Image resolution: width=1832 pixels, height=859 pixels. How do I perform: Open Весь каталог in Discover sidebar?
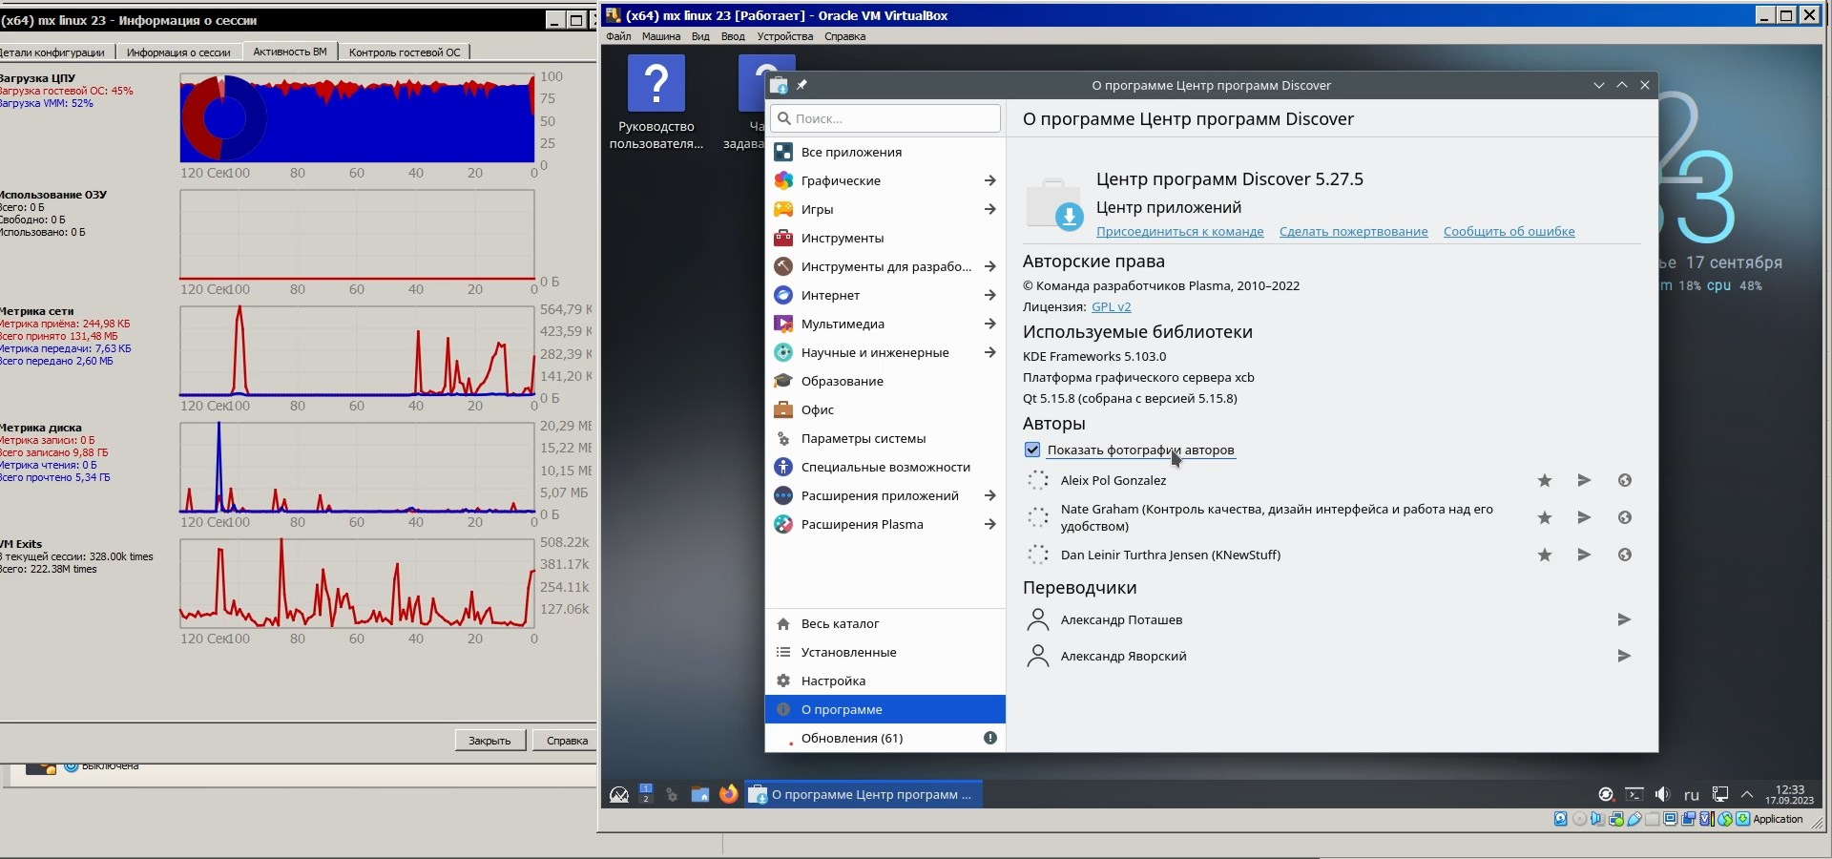click(885, 623)
